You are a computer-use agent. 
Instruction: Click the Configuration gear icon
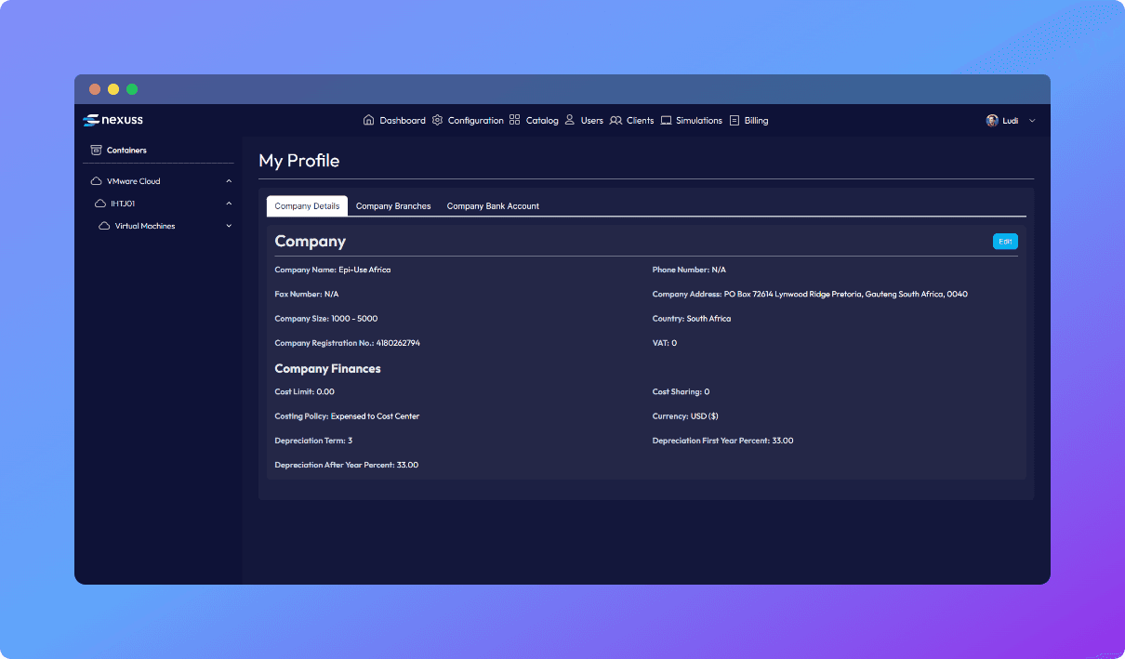[437, 120]
